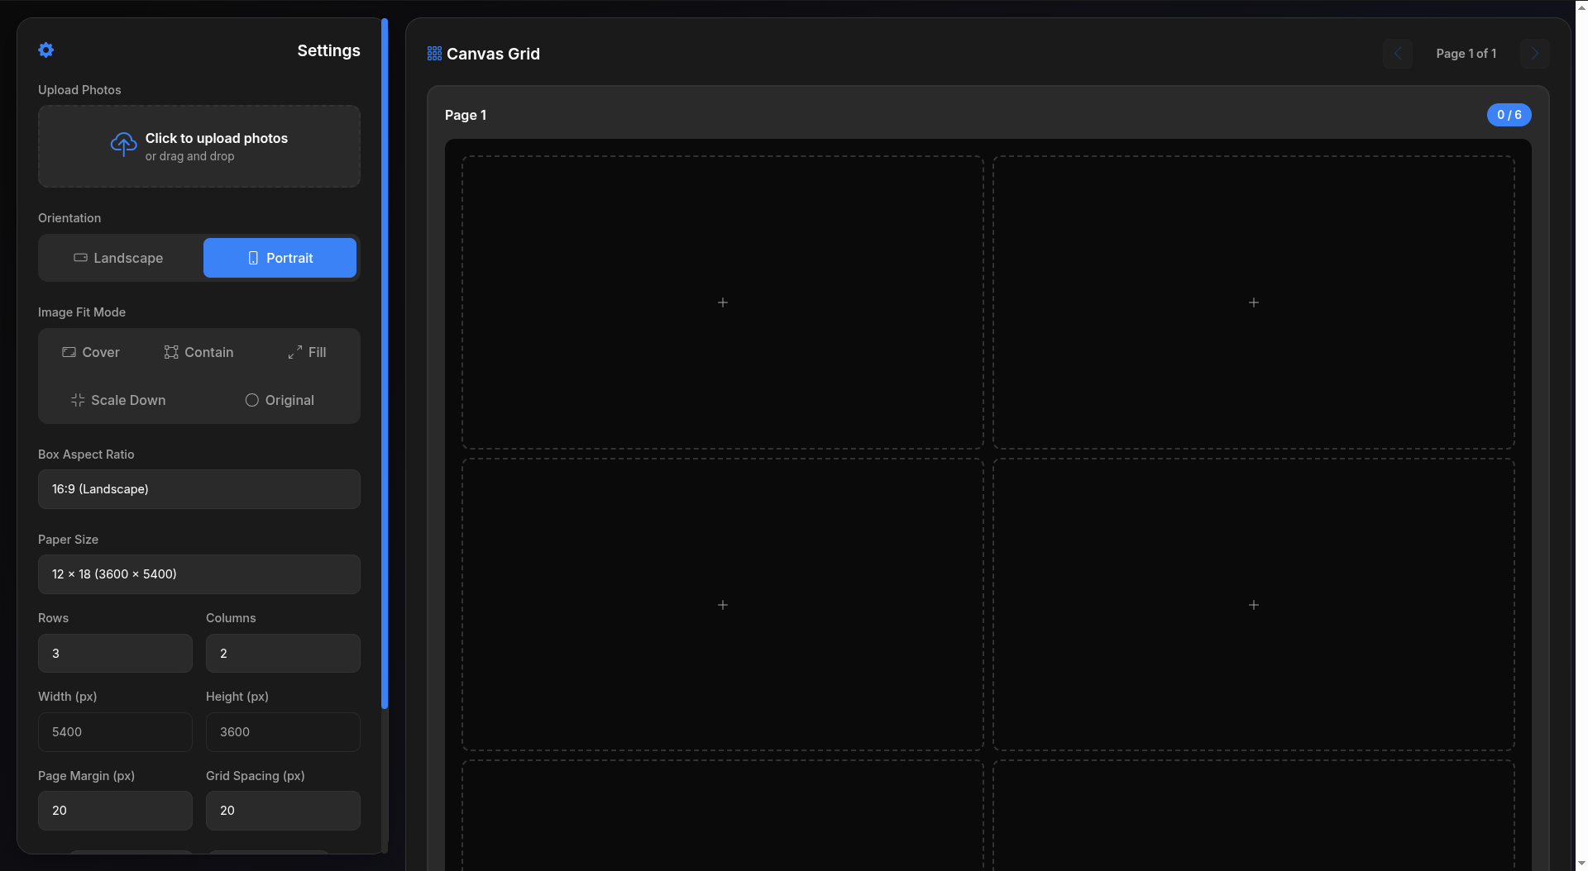The image size is (1588, 871).
Task: Click the portrait phone icon
Action: coord(253,258)
